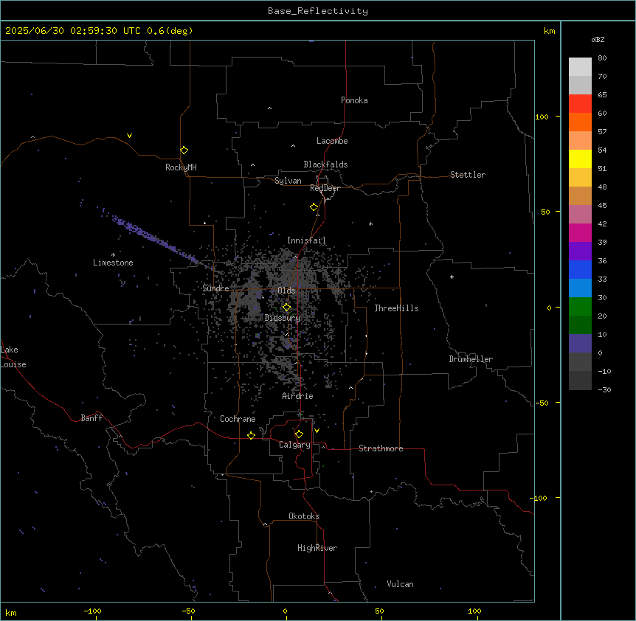Click the Blackfalds label
Viewport: 636px width, 621px height.
point(325,164)
